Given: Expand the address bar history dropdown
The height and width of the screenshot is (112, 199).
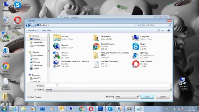Looking at the screenshot, I should [x=134, y=25].
